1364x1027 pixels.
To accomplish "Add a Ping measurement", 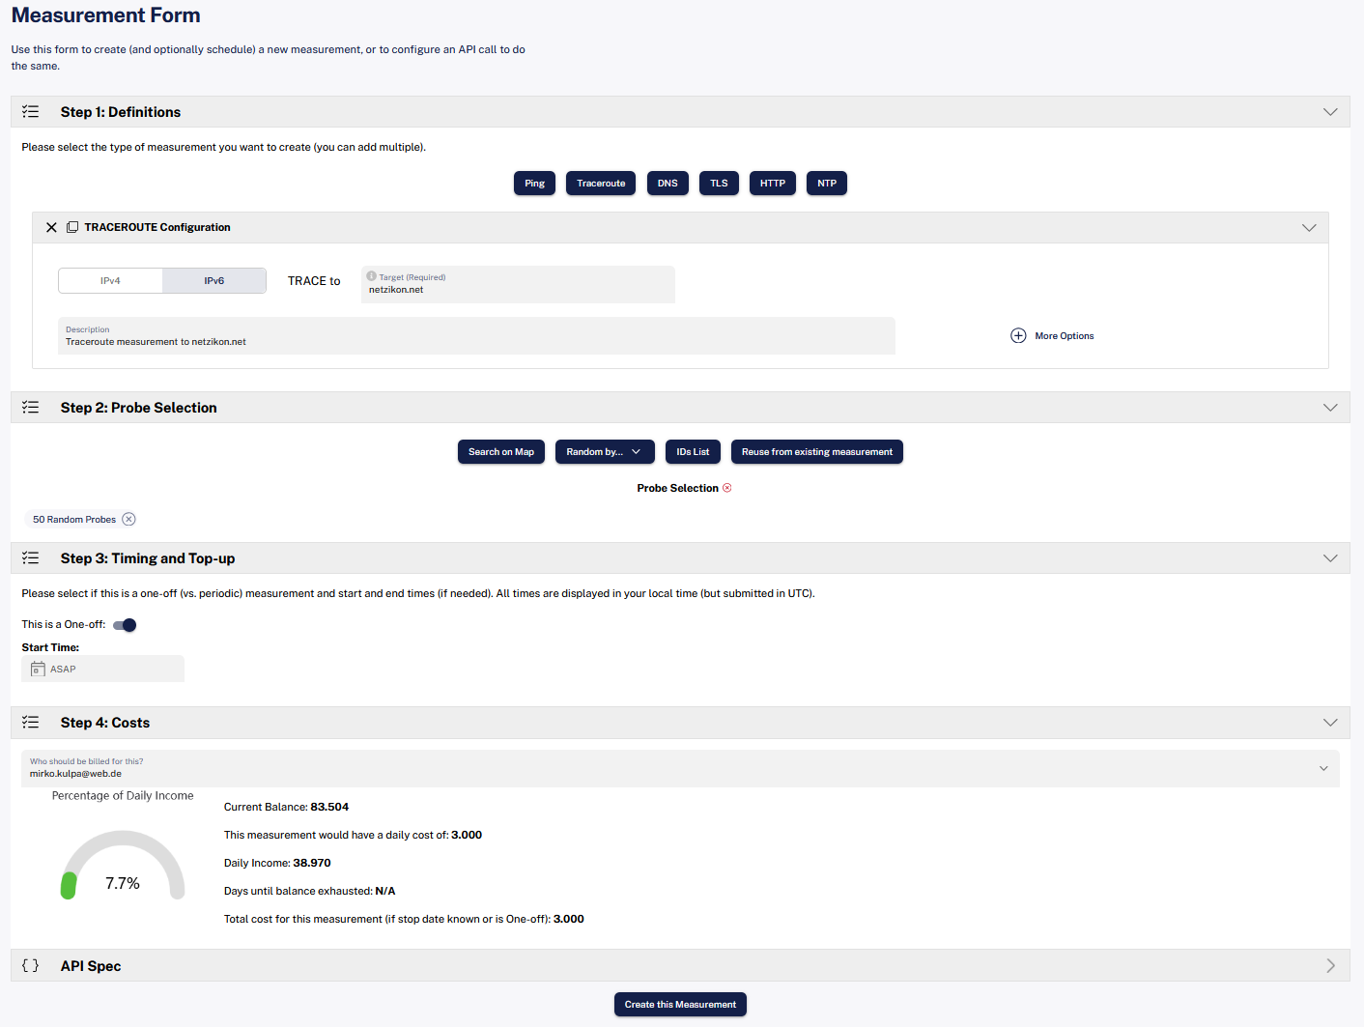I will pos(534,184).
